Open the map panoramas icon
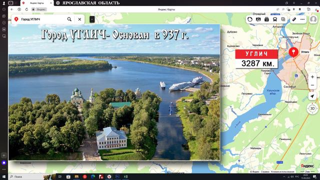This screenshot has height=180, width=320. point(258,19)
